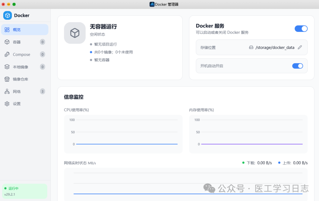Image resolution: width=319 pixels, height=201 pixels.
Task: Turn off the Docker 服务 switch
Action: tap(301, 29)
